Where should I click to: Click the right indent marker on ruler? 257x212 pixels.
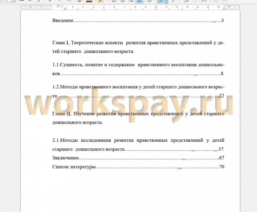tap(224, 8)
